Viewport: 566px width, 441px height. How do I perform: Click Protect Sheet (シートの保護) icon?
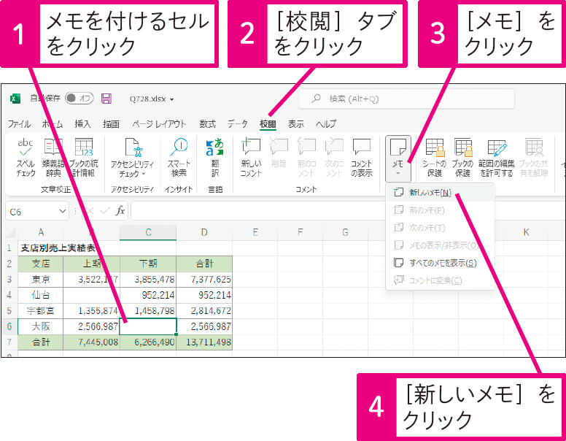pyautogui.click(x=434, y=157)
